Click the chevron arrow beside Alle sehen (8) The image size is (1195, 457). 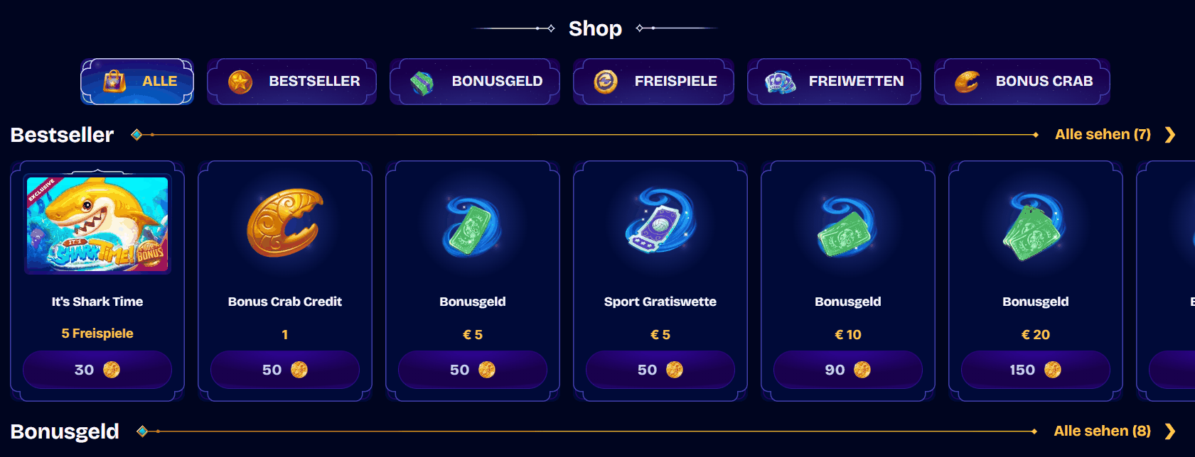[1169, 430]
